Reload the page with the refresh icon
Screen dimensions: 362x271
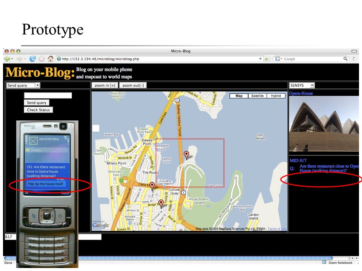32,59
